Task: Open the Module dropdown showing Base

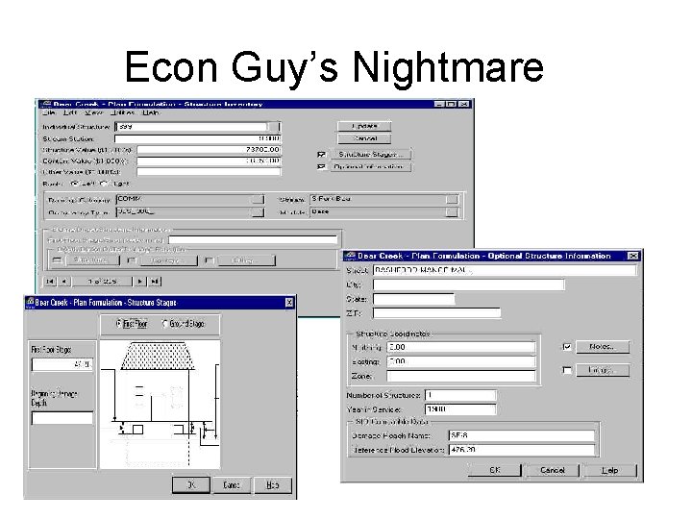Action: [452, 212]
